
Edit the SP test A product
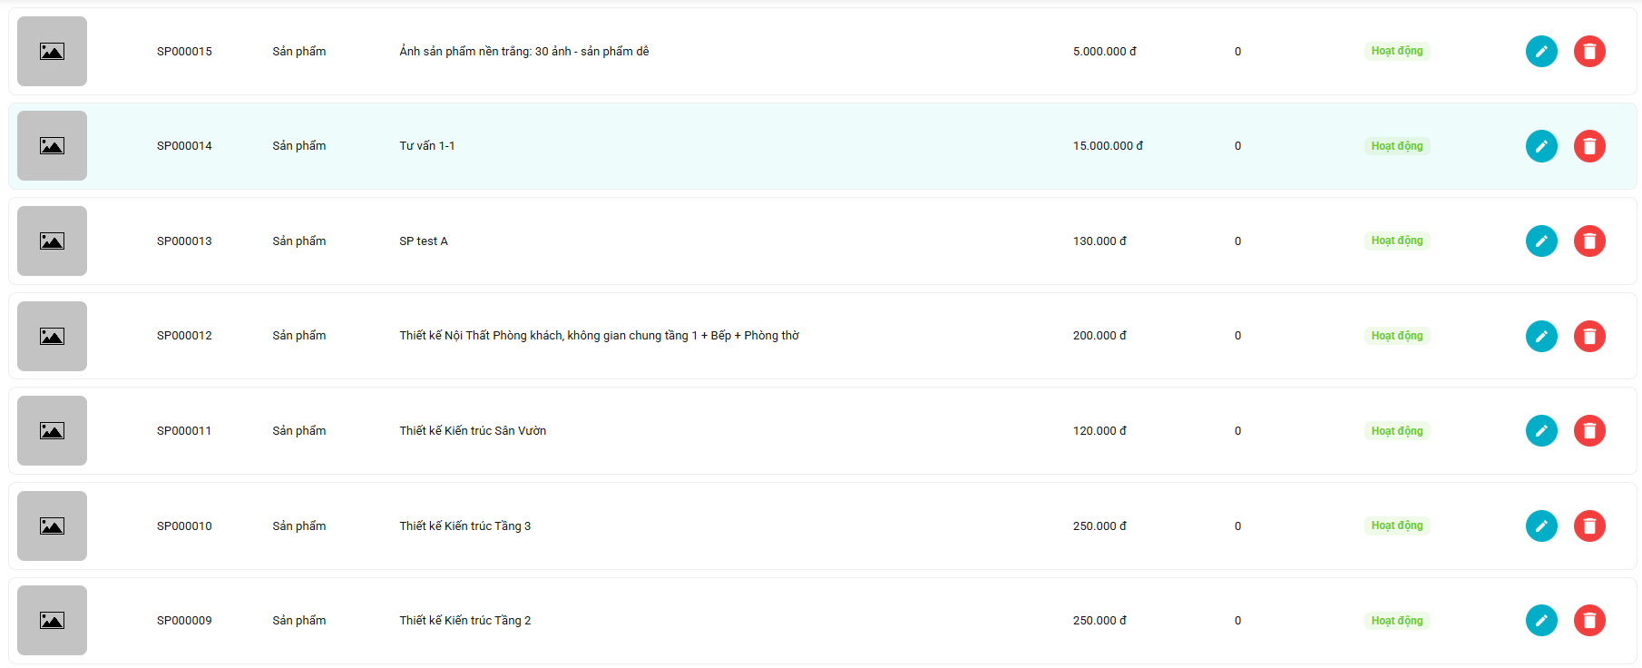coord(1541,241)
